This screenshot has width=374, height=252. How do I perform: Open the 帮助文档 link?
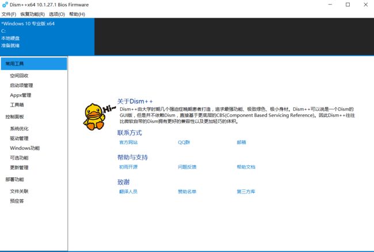(x=246, y=167)
